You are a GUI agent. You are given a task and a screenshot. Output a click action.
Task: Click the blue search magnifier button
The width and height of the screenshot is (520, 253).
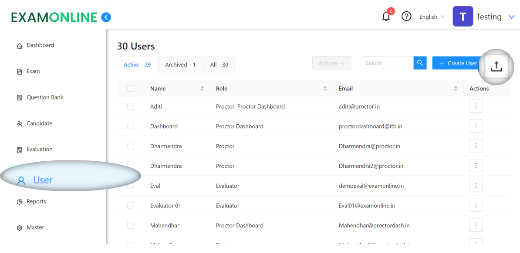pos(420,63)
